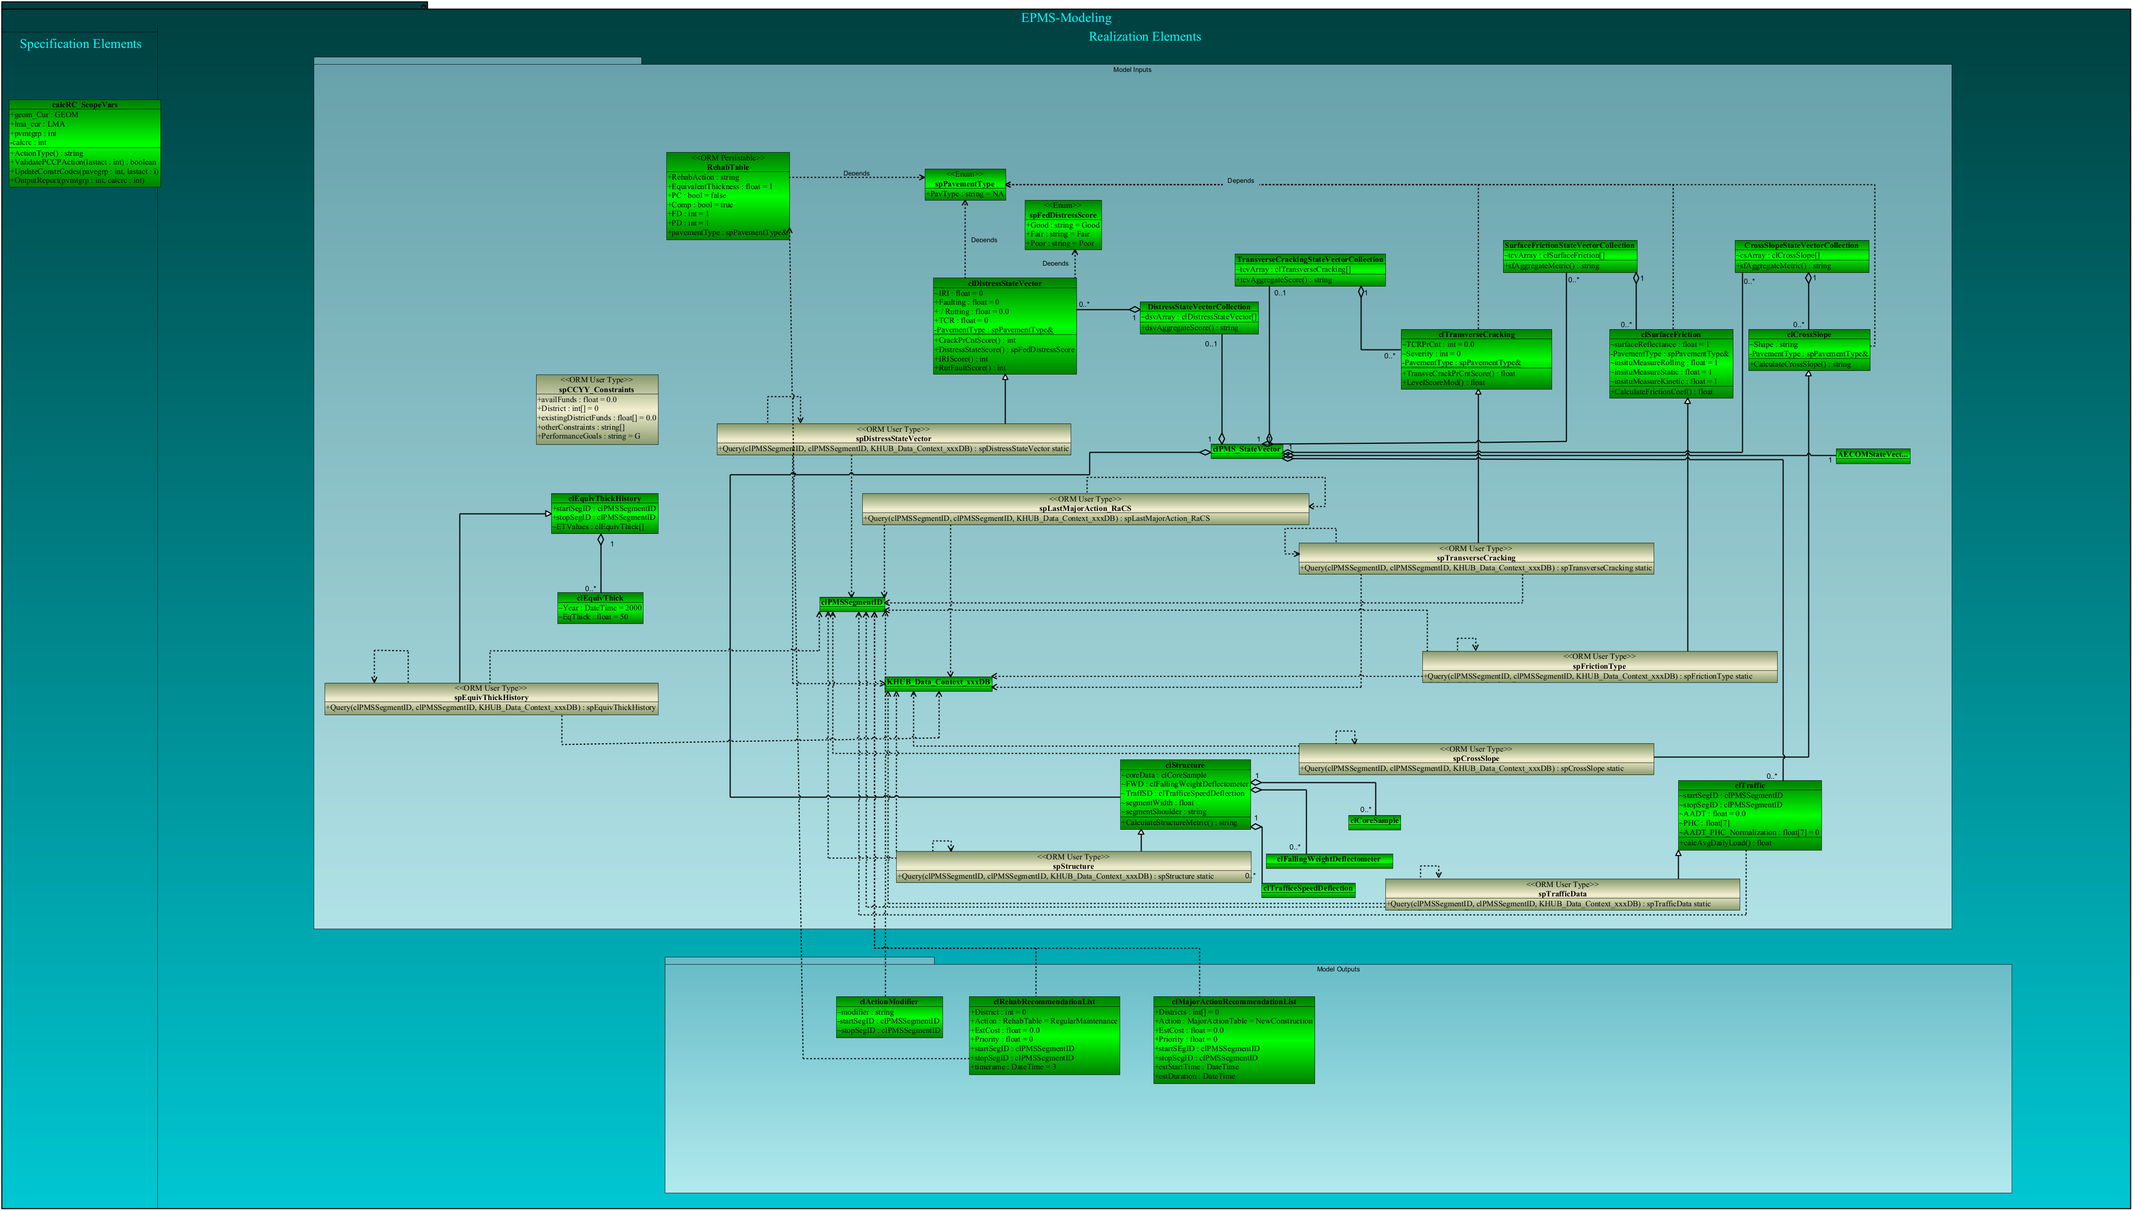This screenshot has height=1211, width=2133.
Task: Select the spPavementType enum box
Action: (965, 184)
